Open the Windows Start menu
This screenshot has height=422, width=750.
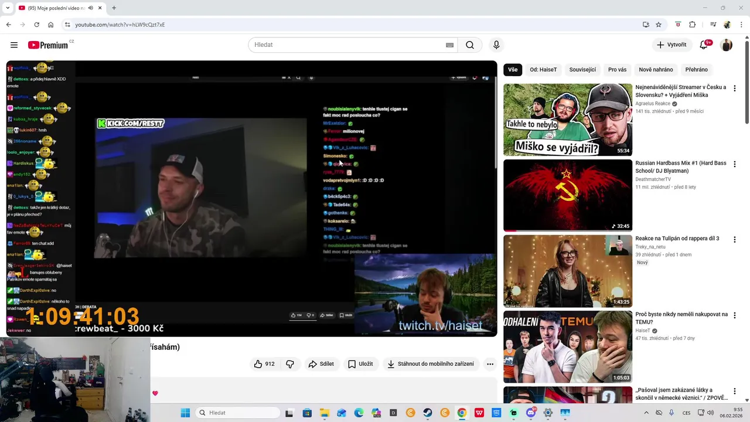pyautogui.click(x=185, y=413)
